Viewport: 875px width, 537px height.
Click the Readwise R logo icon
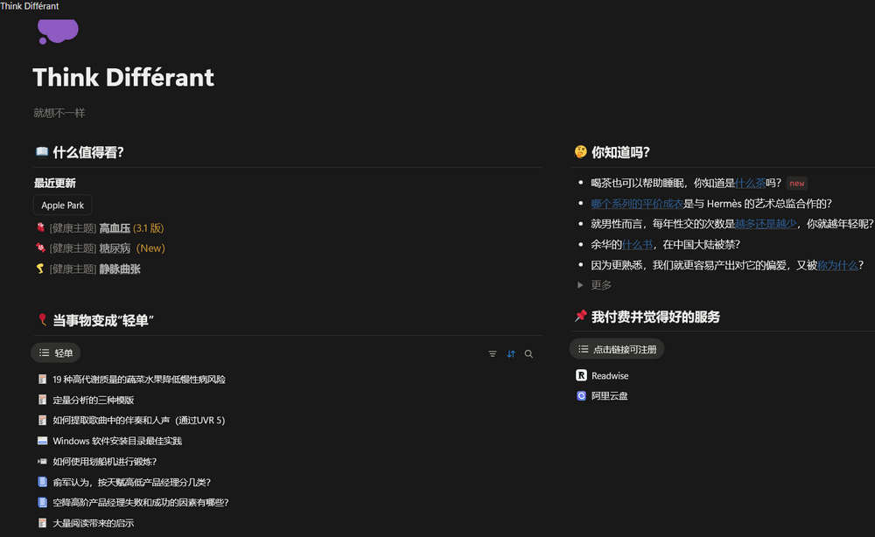581,375
